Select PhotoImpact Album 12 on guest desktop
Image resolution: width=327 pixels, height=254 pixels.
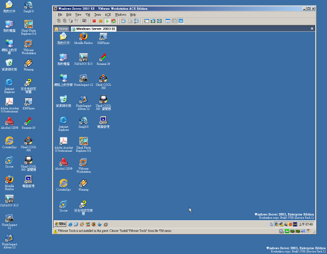[x=83, y=103]
